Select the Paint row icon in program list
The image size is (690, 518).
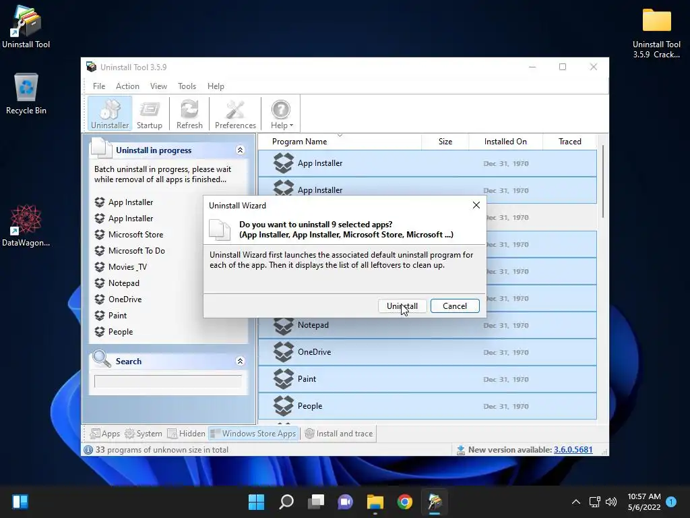[x=284, y=379]
